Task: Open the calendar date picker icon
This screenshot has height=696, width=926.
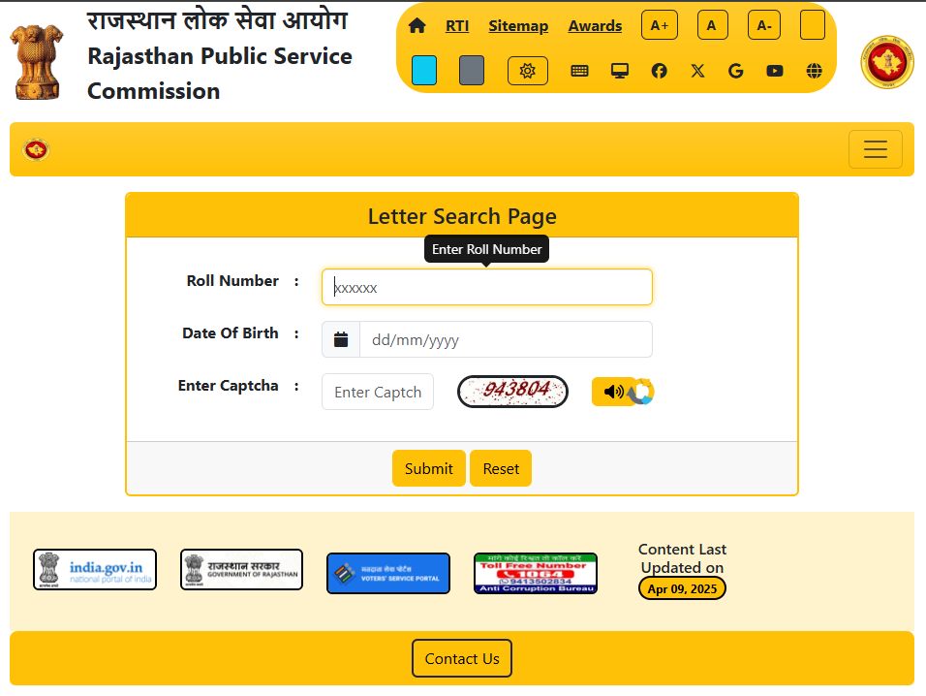Action: [341, 340]
